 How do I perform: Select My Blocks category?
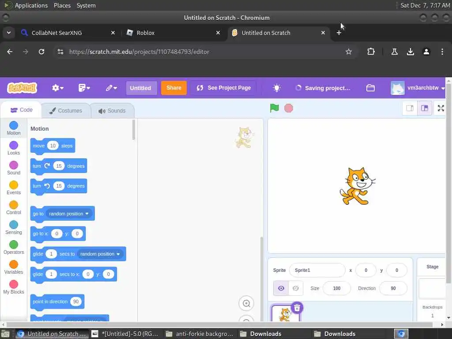pyautogui.click(x=14, y=287)
